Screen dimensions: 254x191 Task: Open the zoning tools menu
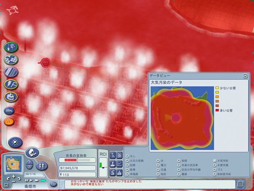(11, 60)
